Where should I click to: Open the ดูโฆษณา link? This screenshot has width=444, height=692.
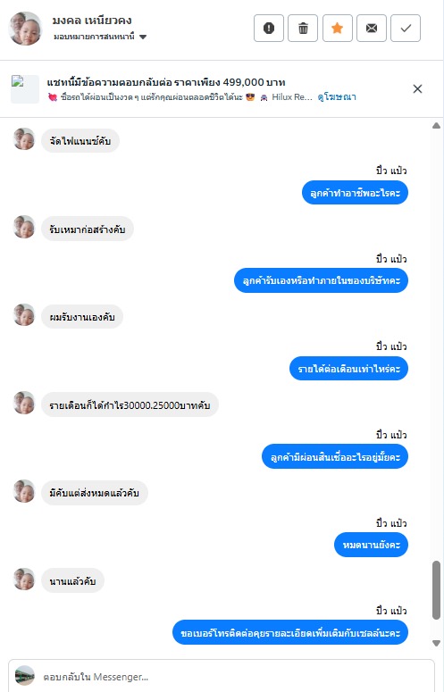(337, 97)
